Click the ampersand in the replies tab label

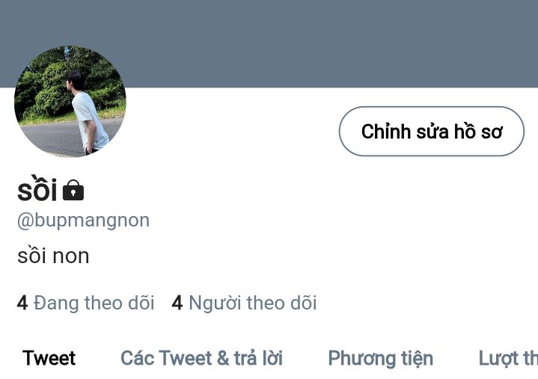click(x=223, y=358)
